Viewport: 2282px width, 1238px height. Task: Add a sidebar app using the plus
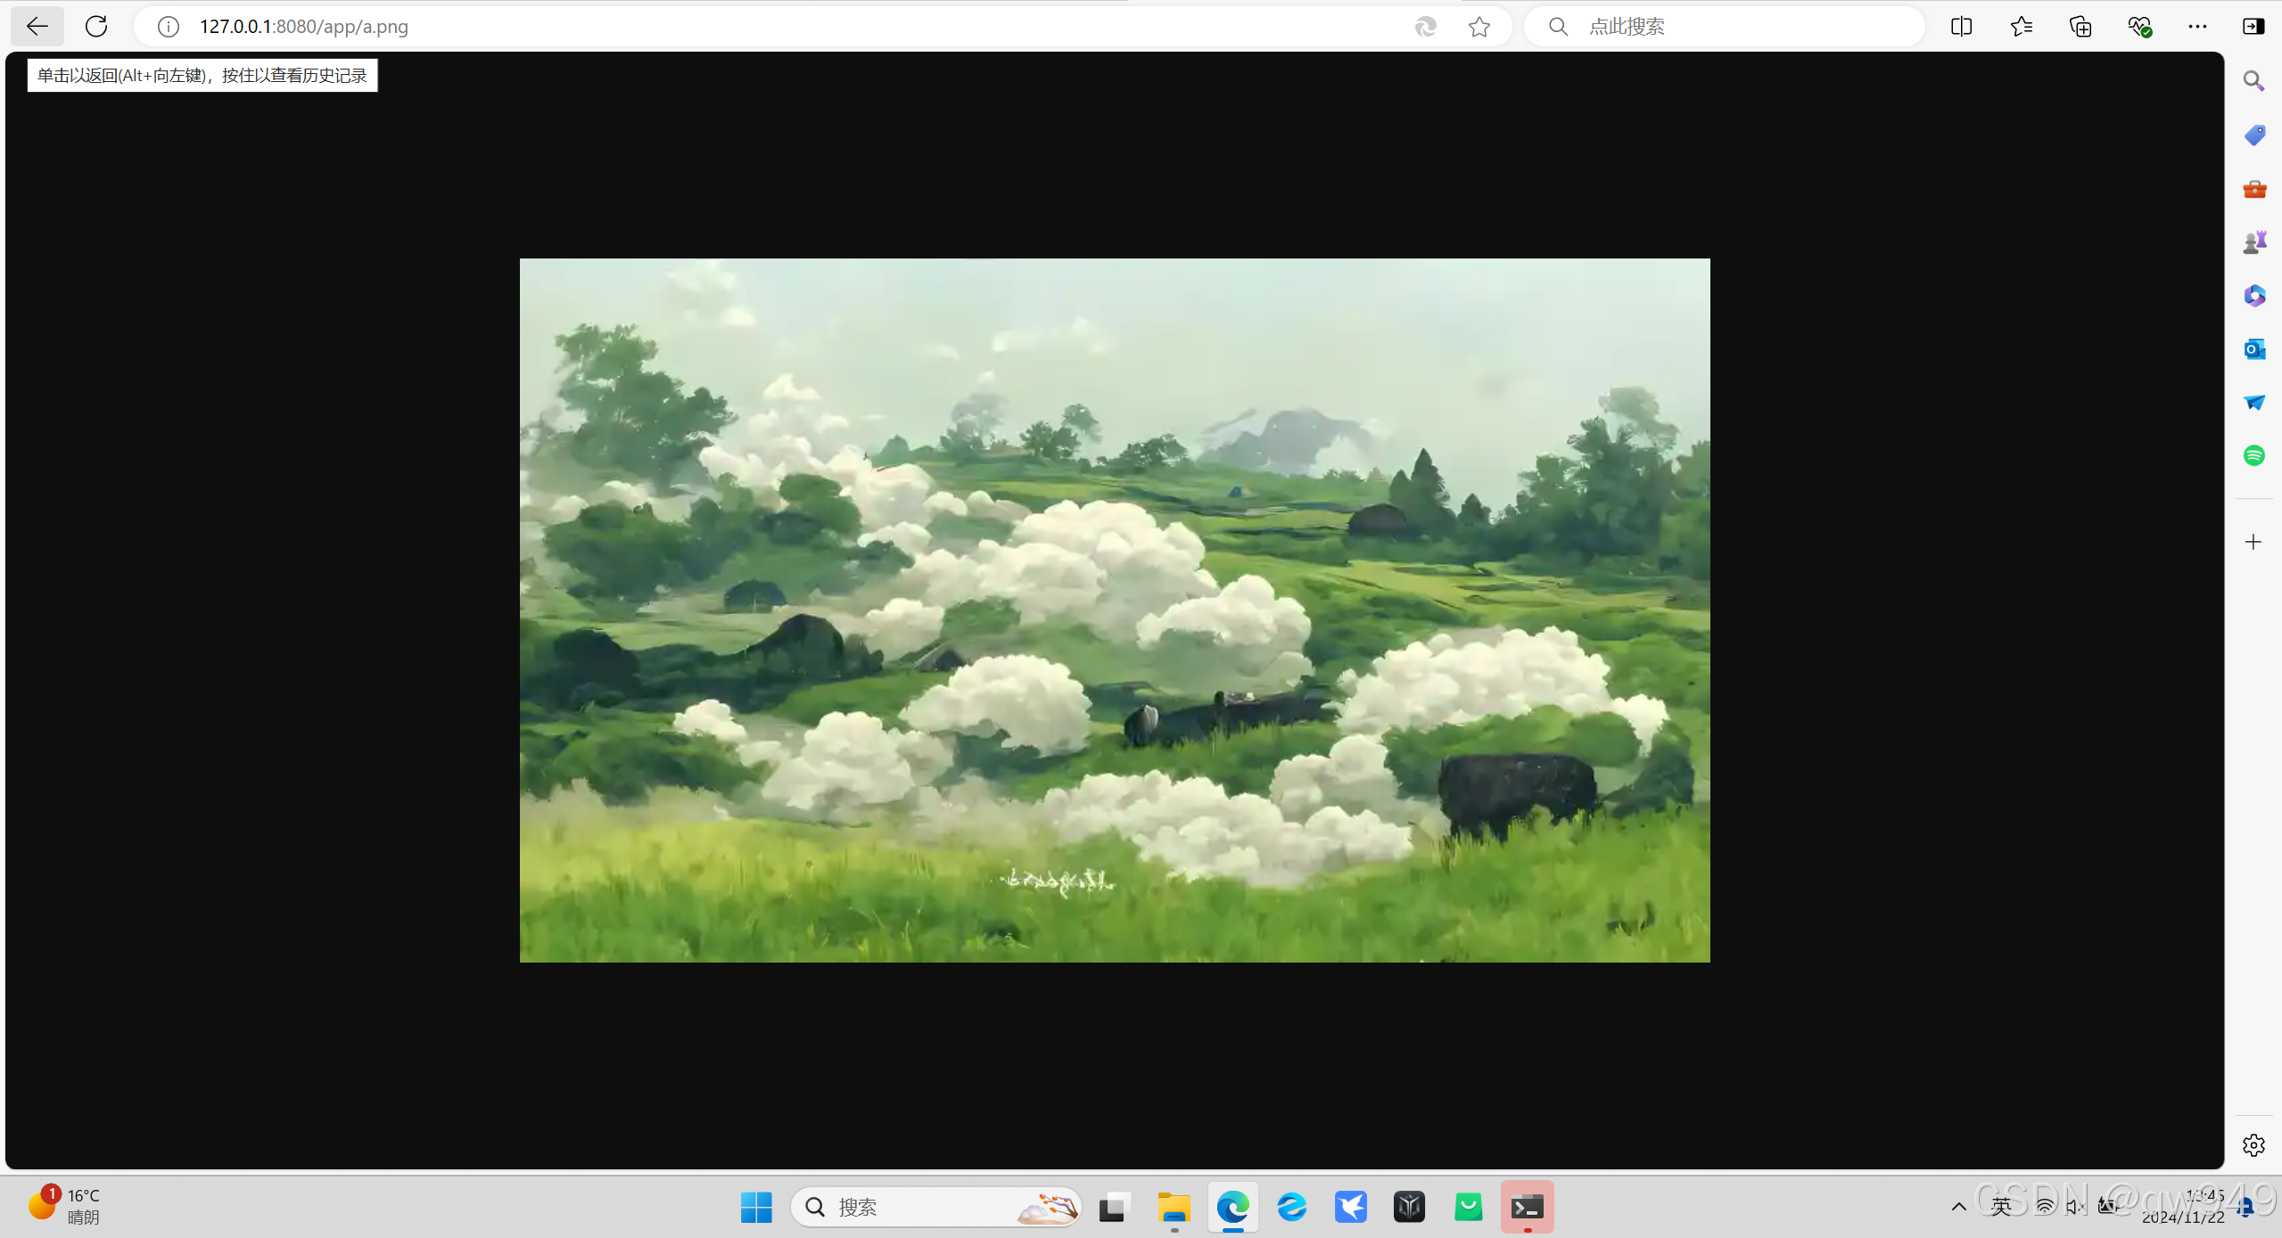[2253, 542]
